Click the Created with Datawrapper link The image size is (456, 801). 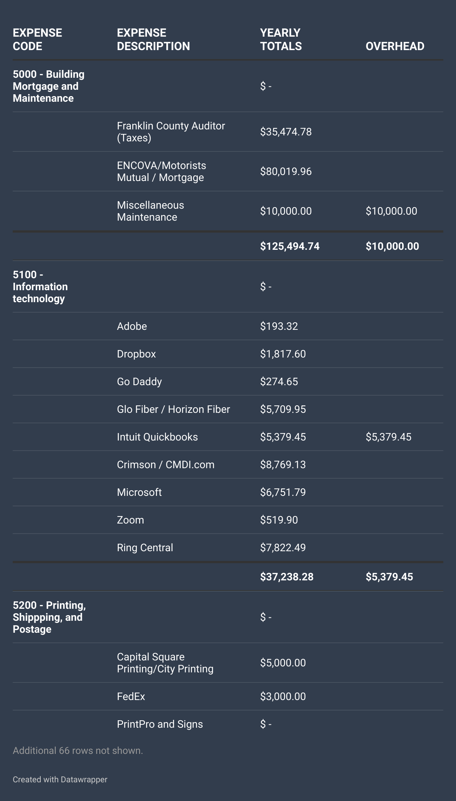(60, 779)
